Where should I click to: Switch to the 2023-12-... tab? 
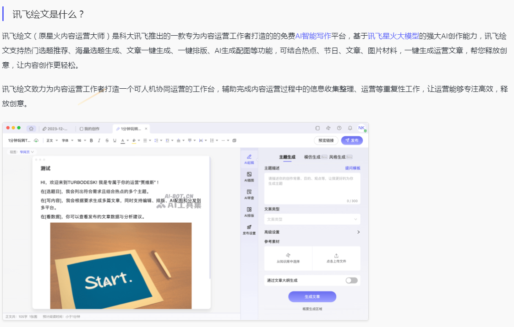point(55,129)
